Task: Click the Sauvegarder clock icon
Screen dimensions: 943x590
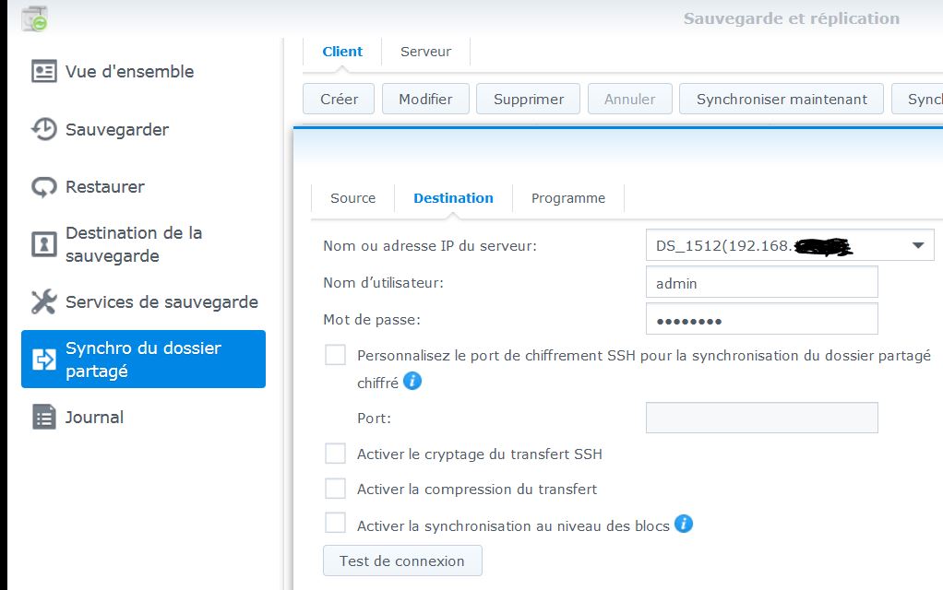Action: (x=44, y=129)
